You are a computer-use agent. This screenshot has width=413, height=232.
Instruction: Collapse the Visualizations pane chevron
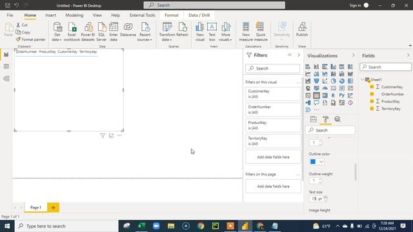(354, 55)
